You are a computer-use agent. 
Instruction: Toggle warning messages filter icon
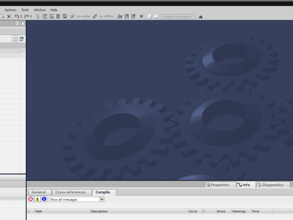[x=37, y=199]
